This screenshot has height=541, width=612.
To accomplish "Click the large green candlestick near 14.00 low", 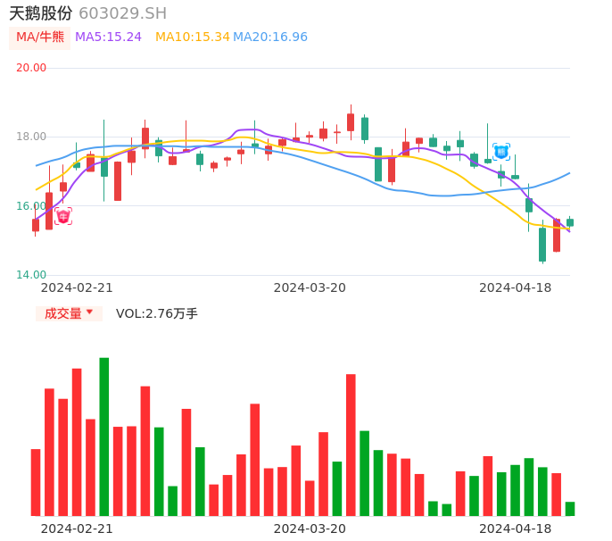I will click(x=542, y=245).
